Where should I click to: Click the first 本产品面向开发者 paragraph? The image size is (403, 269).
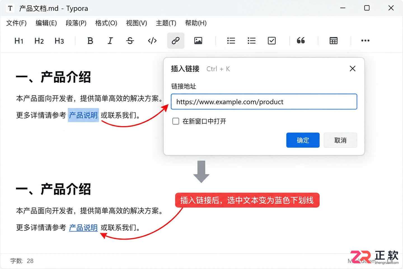tap(90, 99)
